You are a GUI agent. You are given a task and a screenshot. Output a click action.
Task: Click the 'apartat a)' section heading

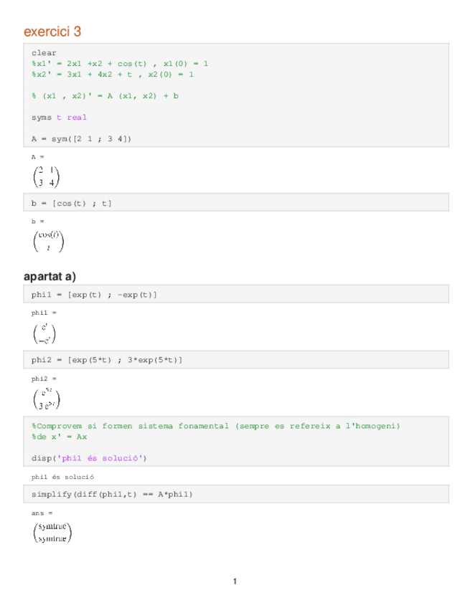50,277
